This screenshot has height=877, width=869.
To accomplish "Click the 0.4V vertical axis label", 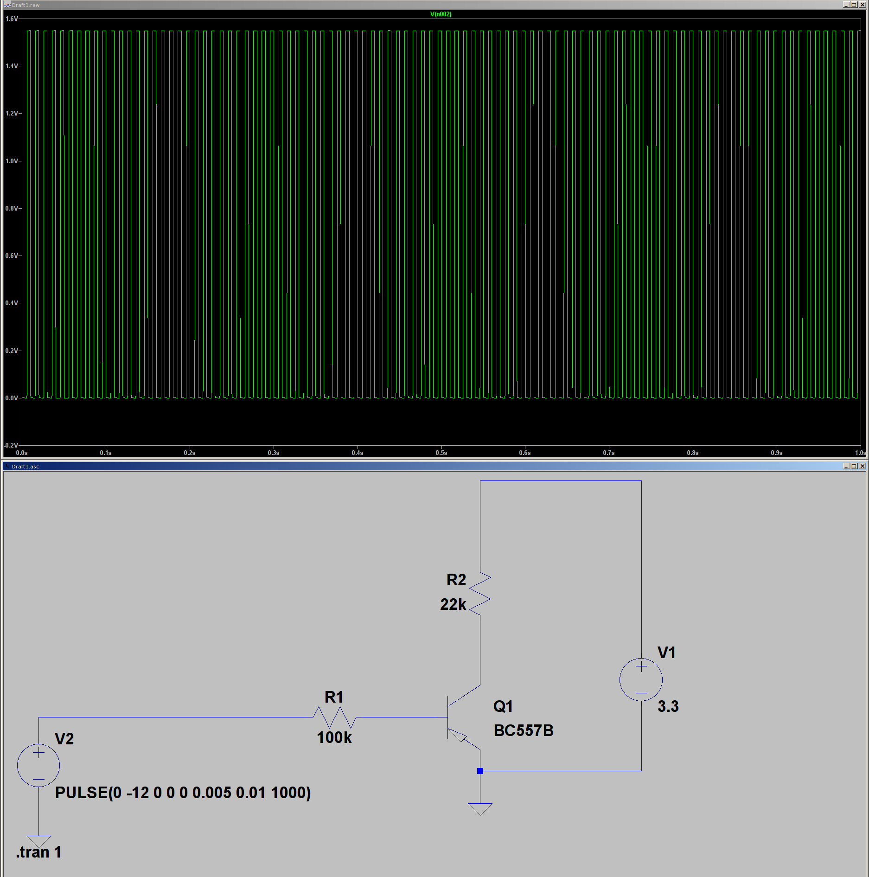I will point(12,303).
